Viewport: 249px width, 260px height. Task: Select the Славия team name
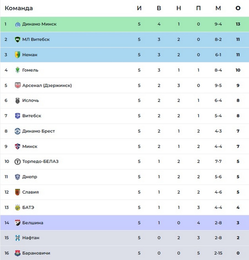click(30, 192)
